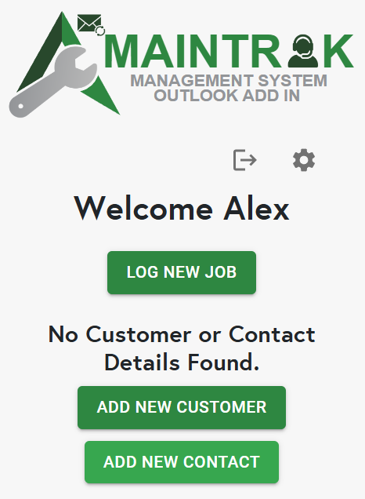The width and height of the screenshot is (365, 499).
Task: Click the headset agent icon in MAINTRAK
Action: (x=303, y=51)
